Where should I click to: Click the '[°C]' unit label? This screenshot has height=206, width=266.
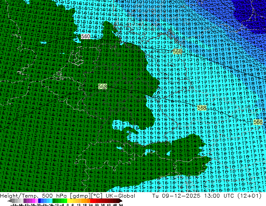[x=96, y=196]
